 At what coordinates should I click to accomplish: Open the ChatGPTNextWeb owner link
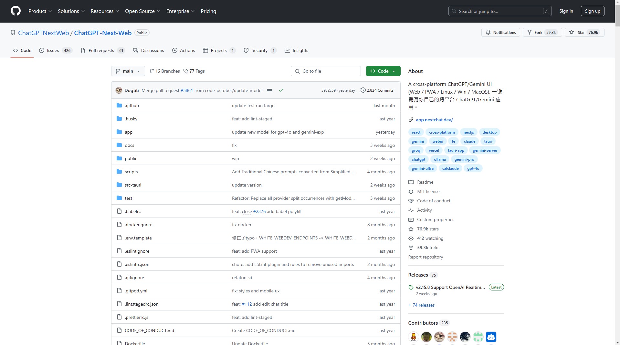(44, 33)
